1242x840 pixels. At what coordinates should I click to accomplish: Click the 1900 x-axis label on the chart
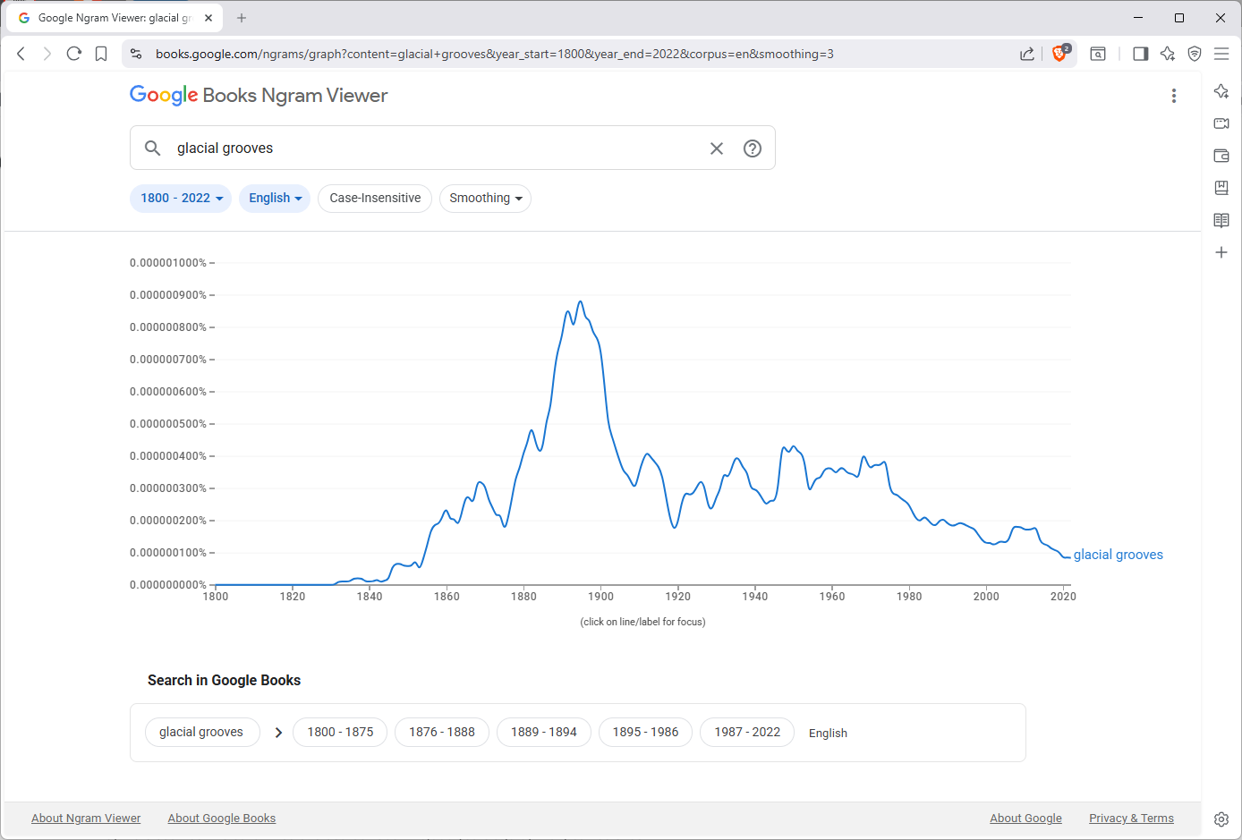tap(600, 597)
